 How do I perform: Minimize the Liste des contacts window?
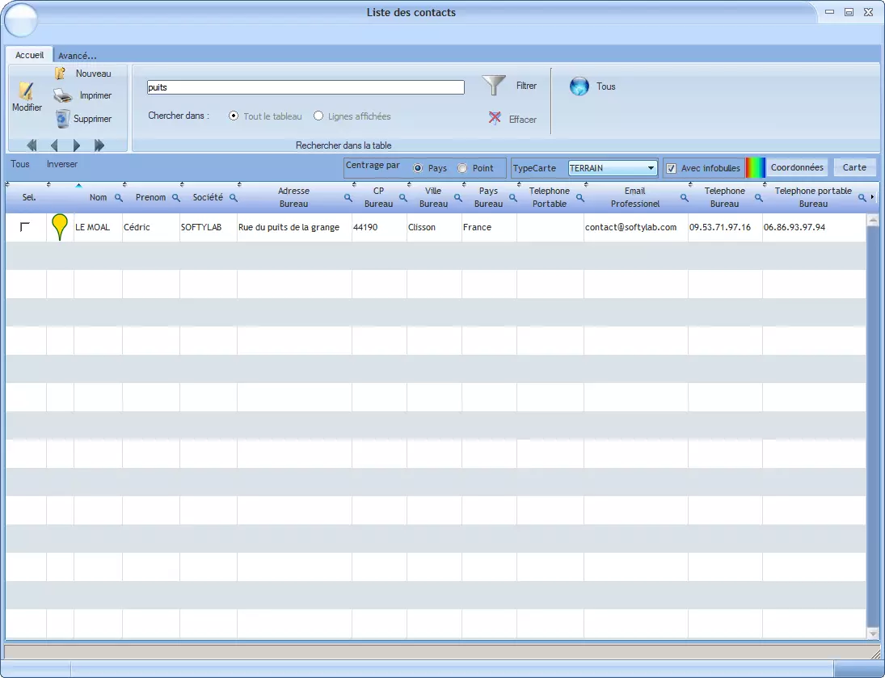pos(830,12)
